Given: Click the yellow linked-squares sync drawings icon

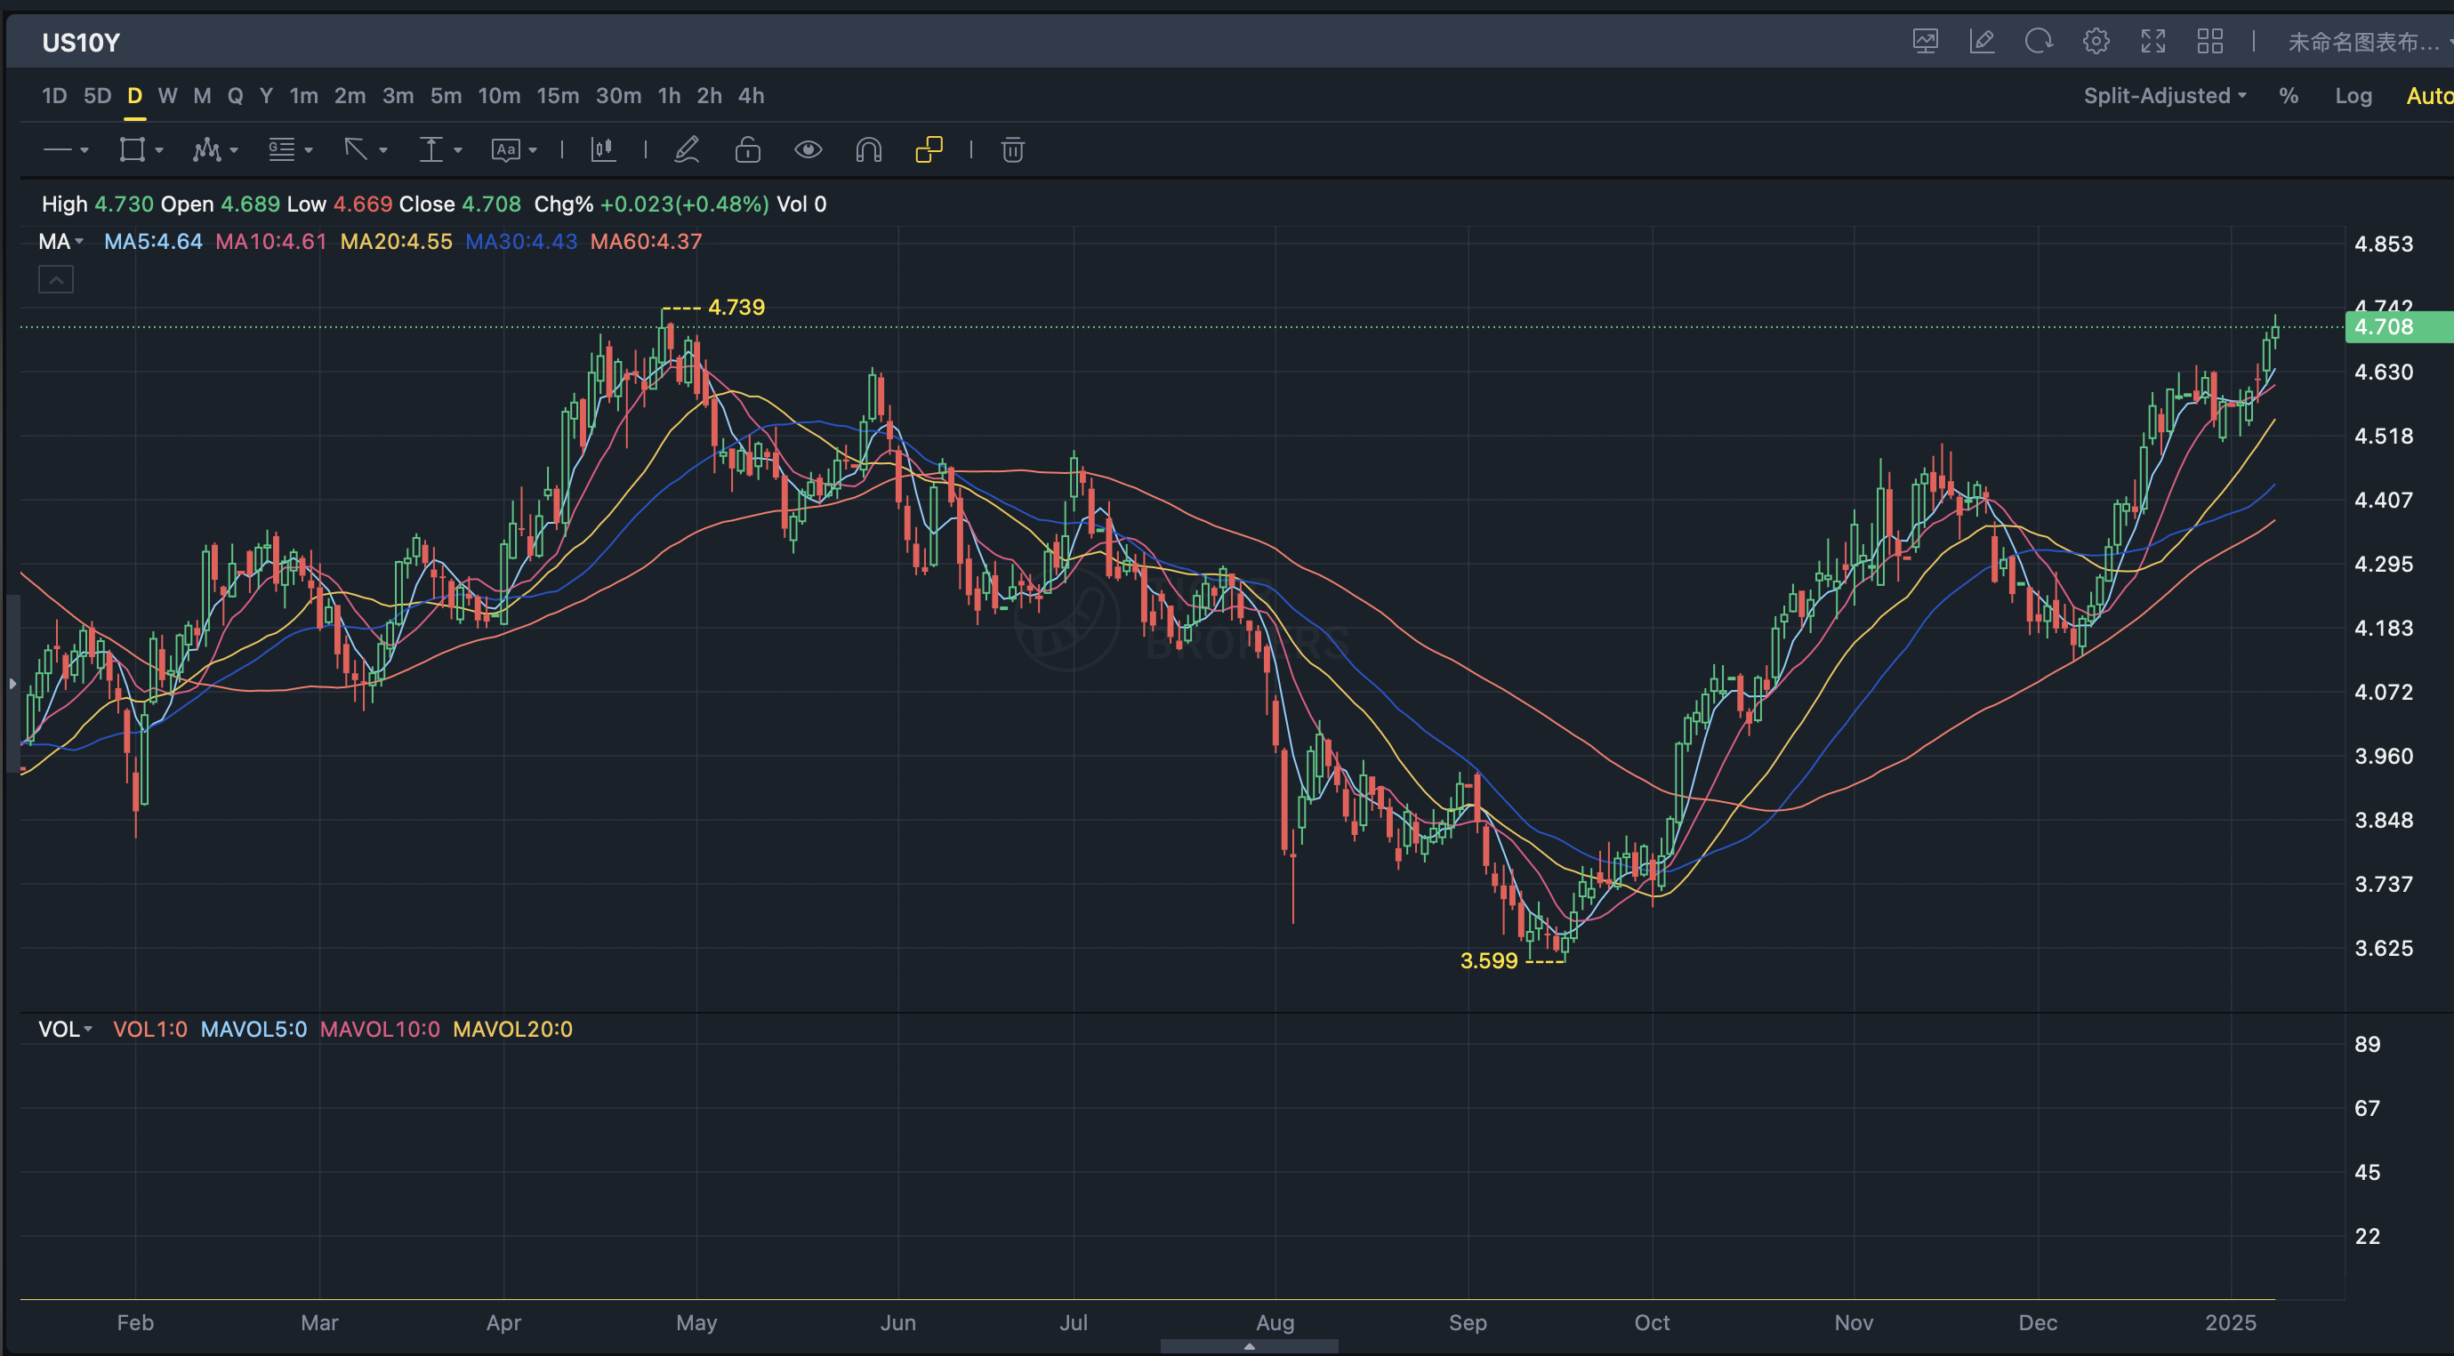Looking at the screenshot, I should click(929, 150).
